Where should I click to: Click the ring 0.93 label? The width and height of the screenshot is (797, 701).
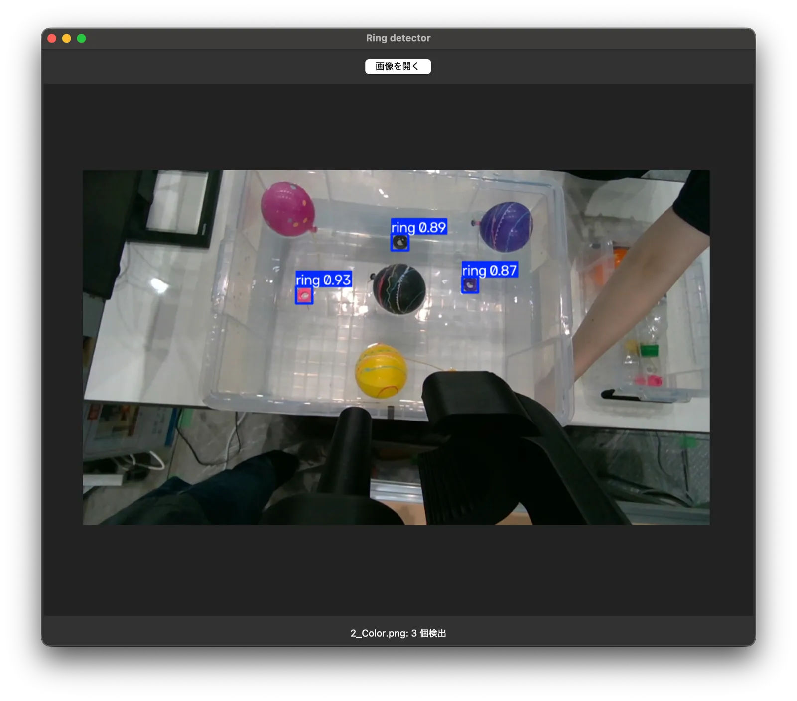(324, 280)
